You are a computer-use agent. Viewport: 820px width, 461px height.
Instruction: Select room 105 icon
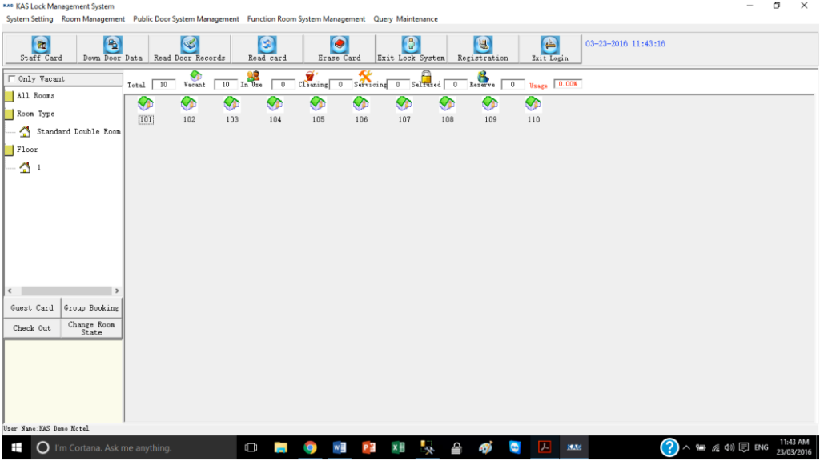[x=318, y=104]
